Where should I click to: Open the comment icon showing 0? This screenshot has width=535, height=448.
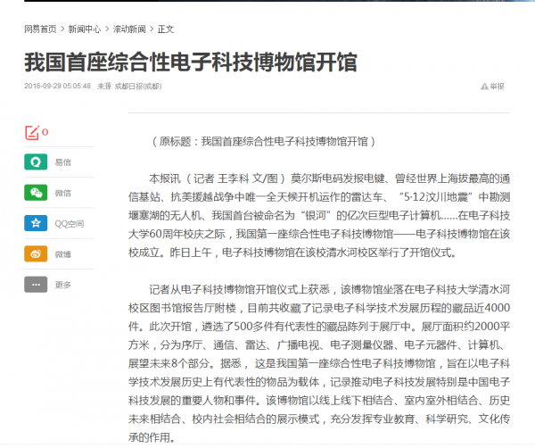click(32, 132)
